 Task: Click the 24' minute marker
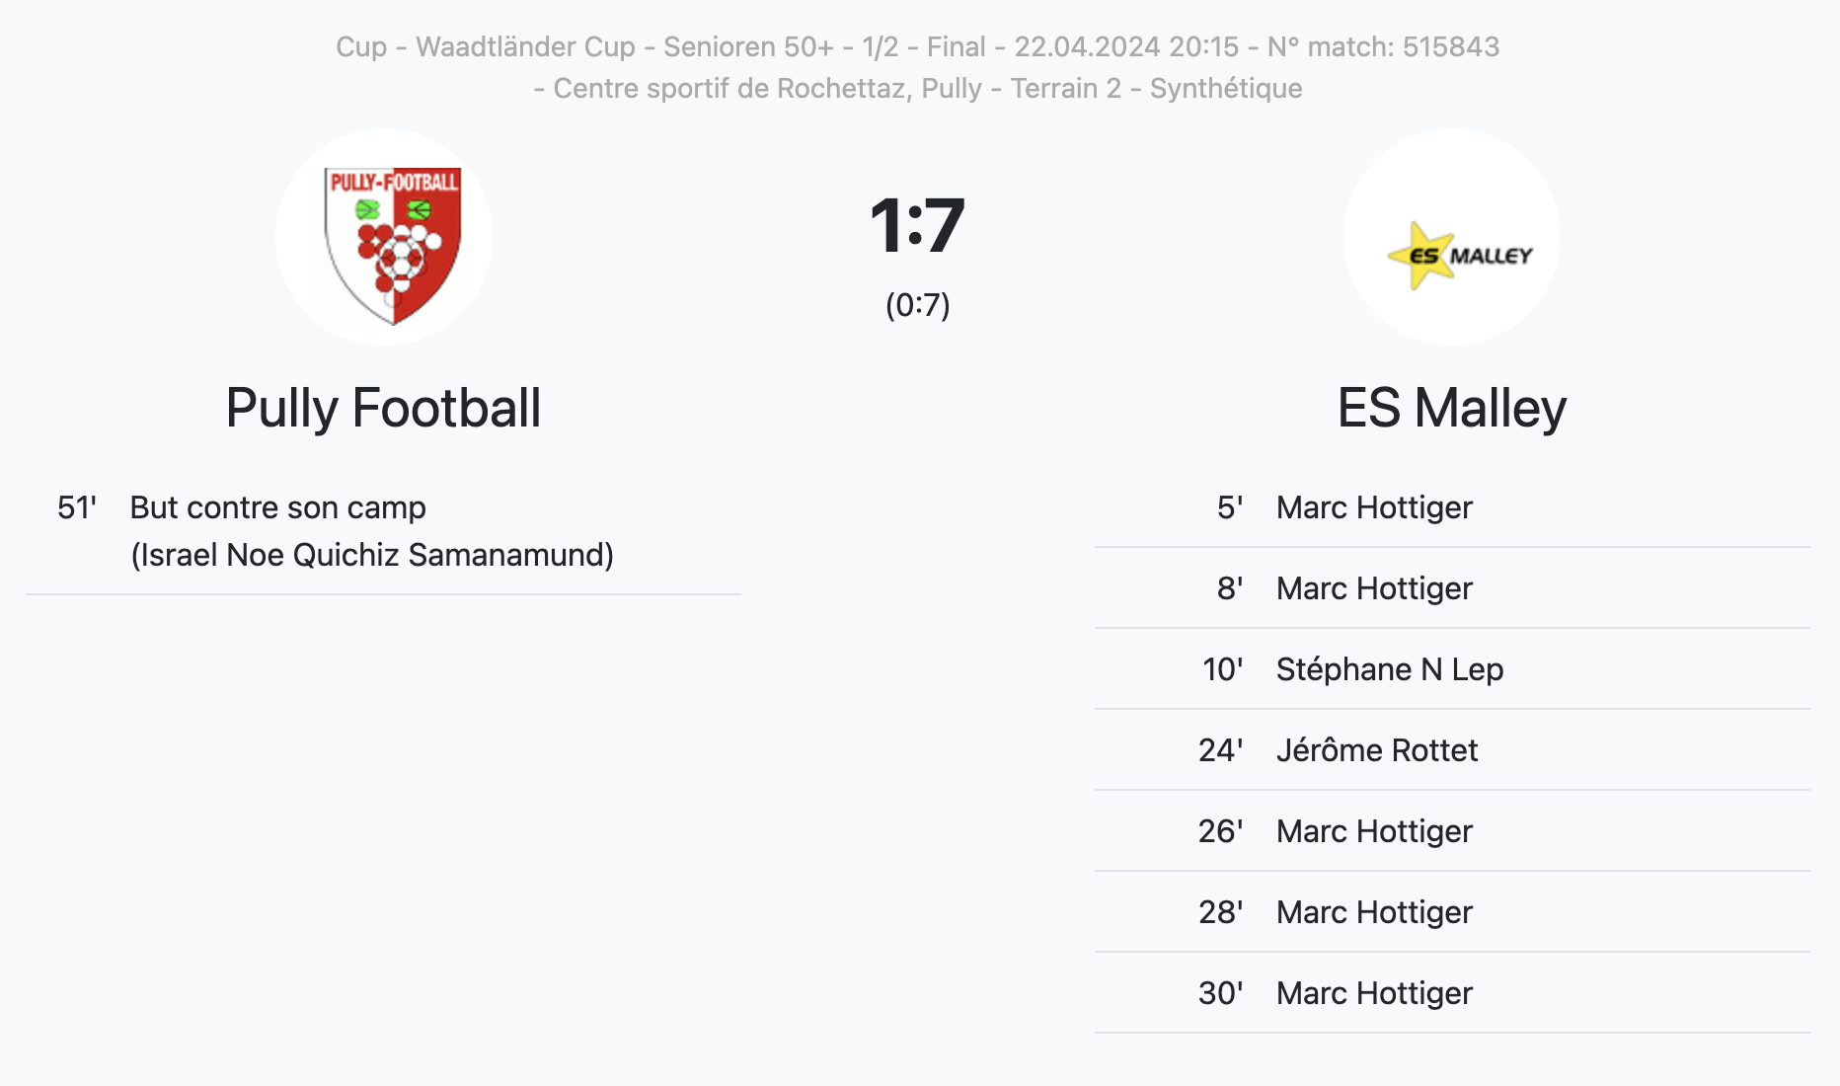(x=1220, y=750)
